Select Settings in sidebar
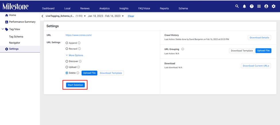Viewport: 280px width, 125px height. pyautogui.click(x=20, y=49)
